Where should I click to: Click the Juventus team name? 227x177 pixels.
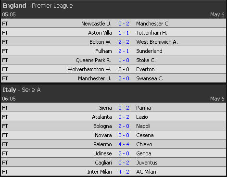pyautogui.click(x=147, y=163)
